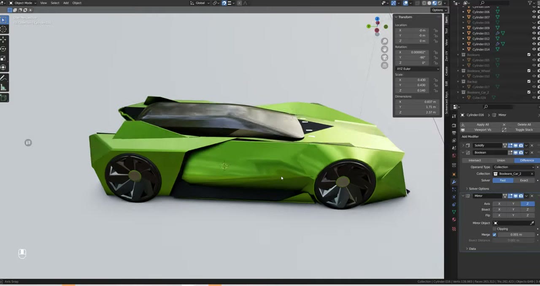This screenshot has width=540, height=286.
Task: Expand the Solidify modifier panel
Action: tap(463, 146)
